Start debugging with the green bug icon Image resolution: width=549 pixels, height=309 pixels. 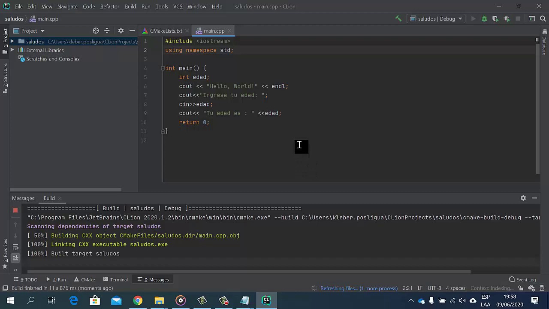[484, 19]
